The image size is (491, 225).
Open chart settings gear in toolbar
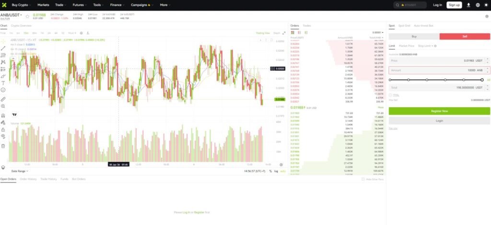pos(82,33)
